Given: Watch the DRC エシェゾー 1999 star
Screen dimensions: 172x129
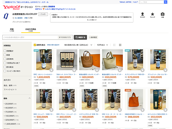Looking at the screenshot, I should coord(51,110).
